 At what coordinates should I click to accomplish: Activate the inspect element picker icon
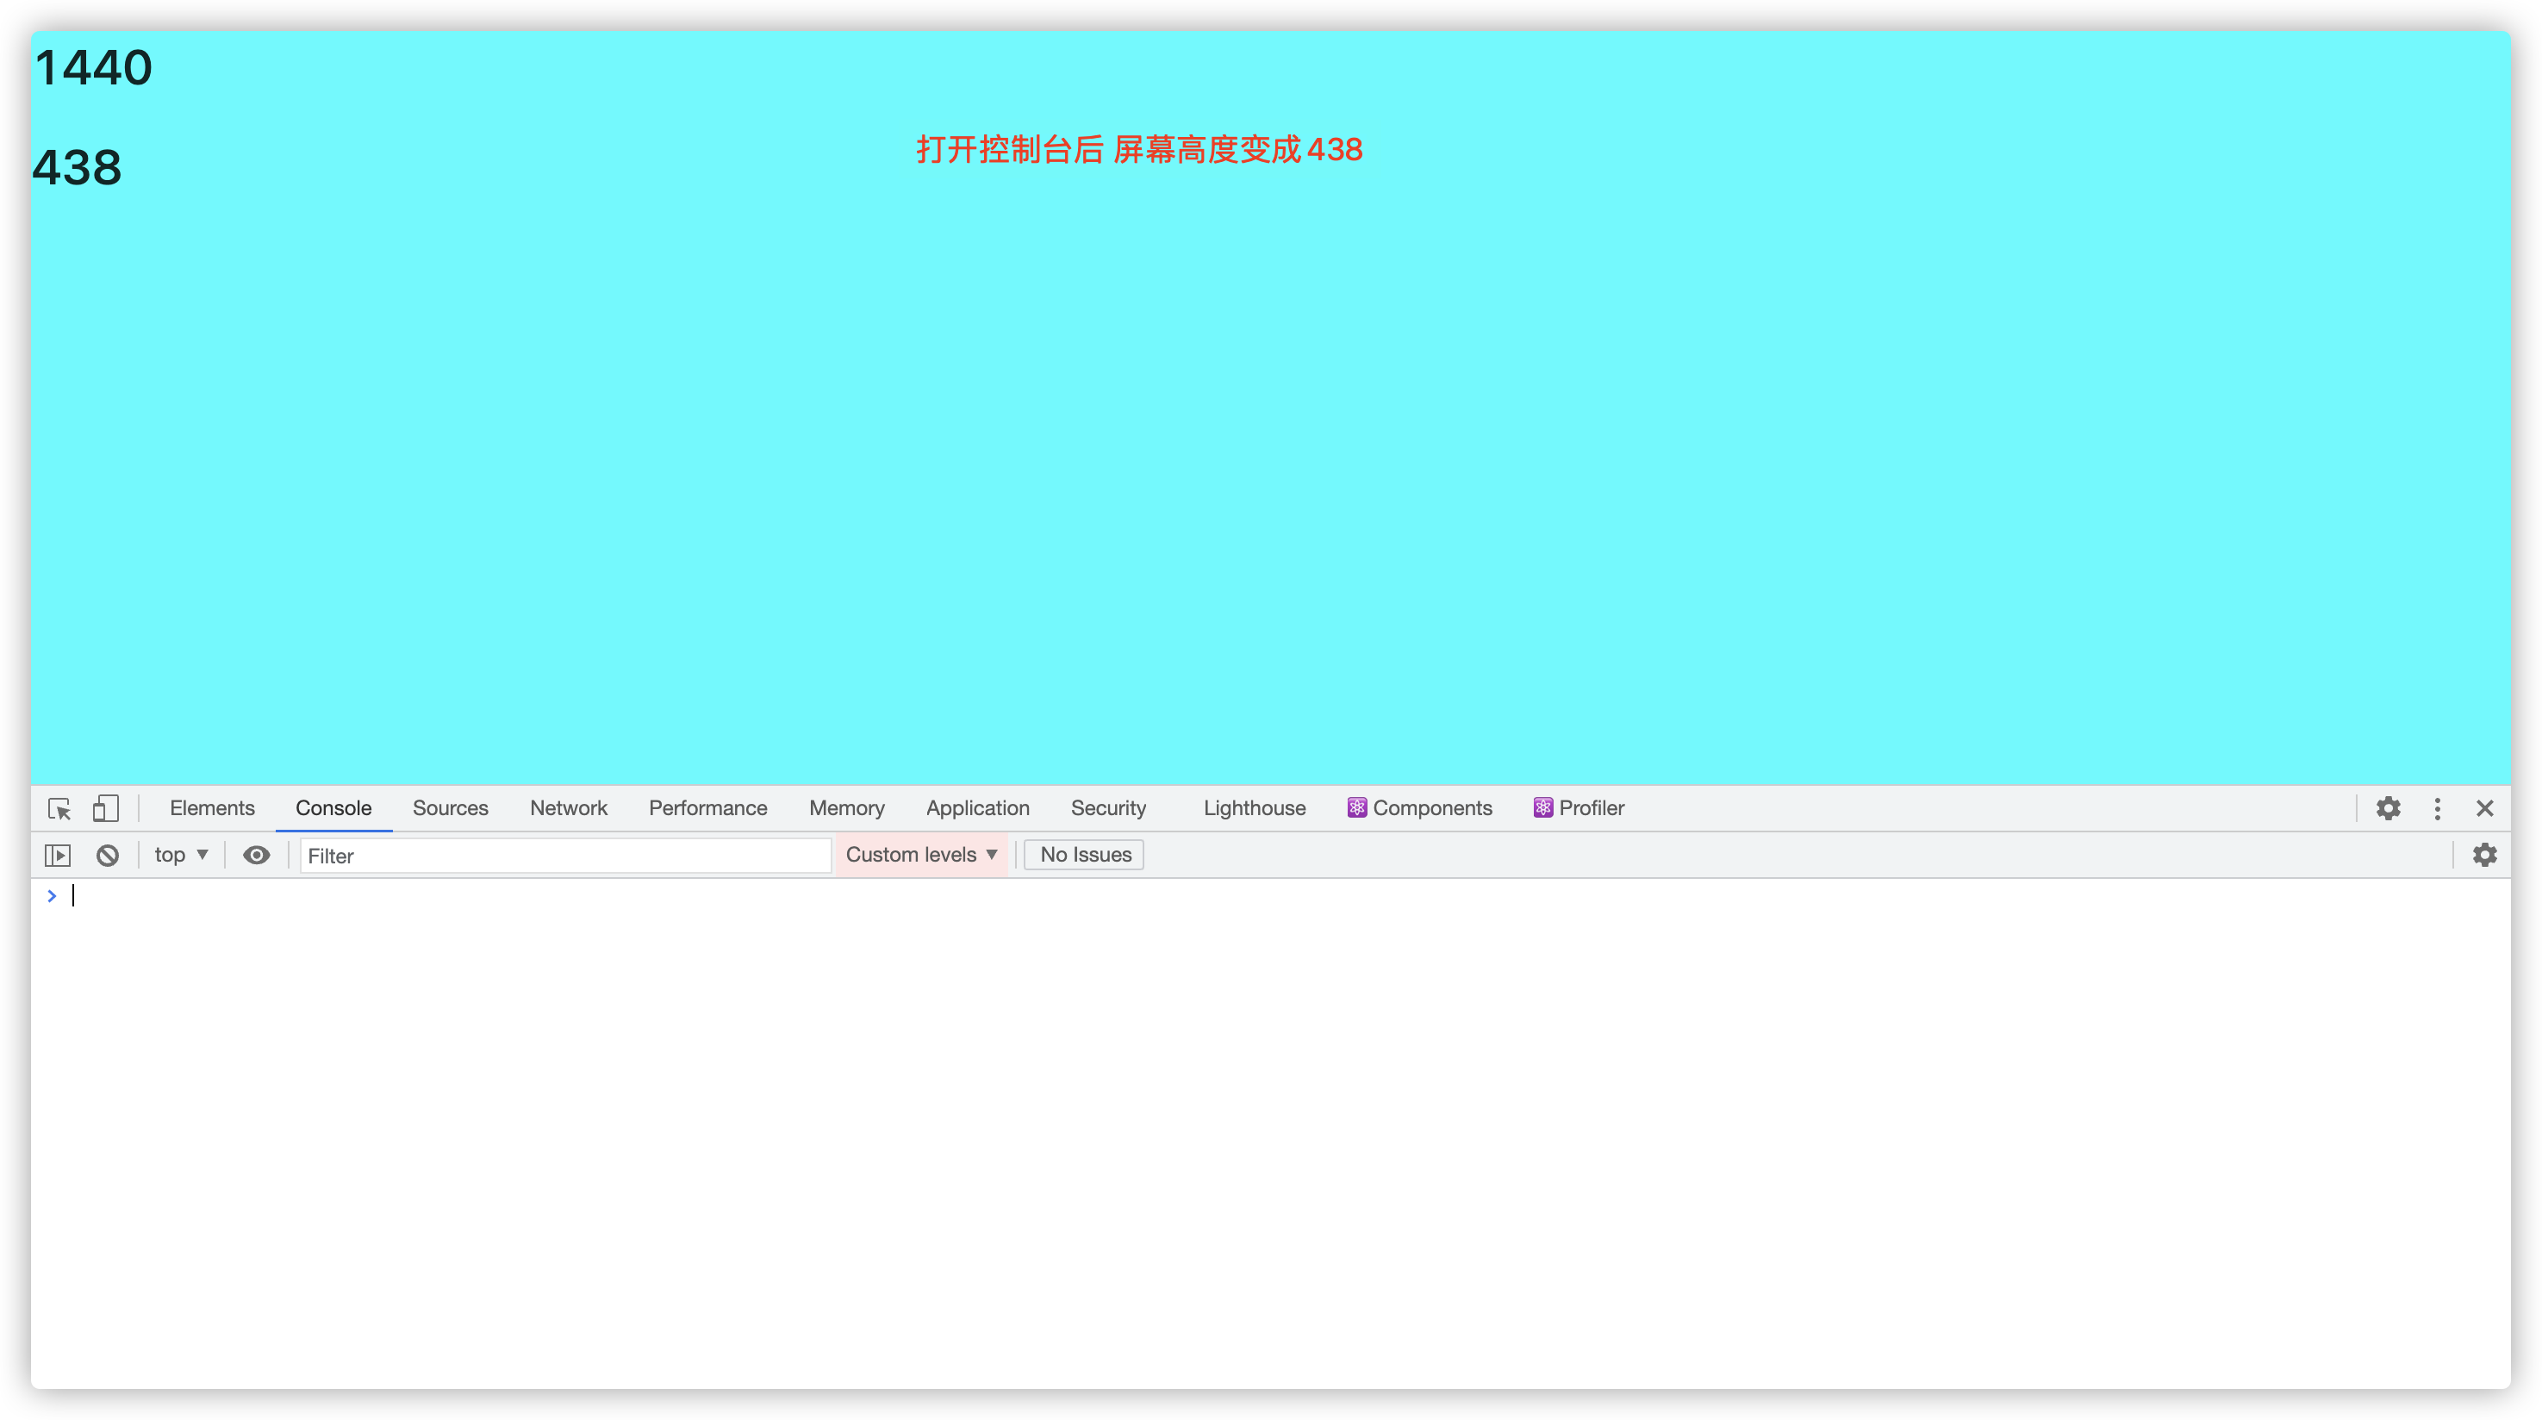(x=59, y=808)
